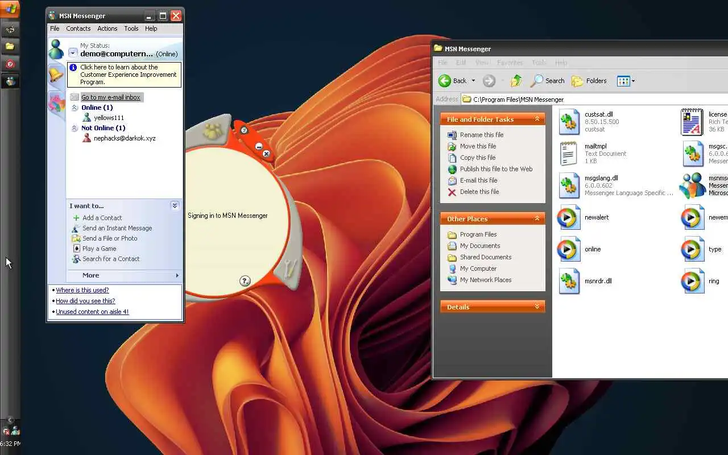The image size is (728, 455).
Task: Click the help question mark on the round widget
Action: (245, 280)
